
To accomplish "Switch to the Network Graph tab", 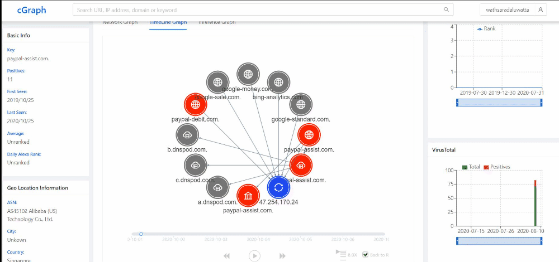I will coord(120,23).
